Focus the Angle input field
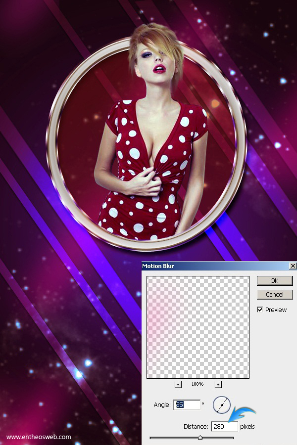Viewport: 297px width, 445px height. click(x=186, y=405)
